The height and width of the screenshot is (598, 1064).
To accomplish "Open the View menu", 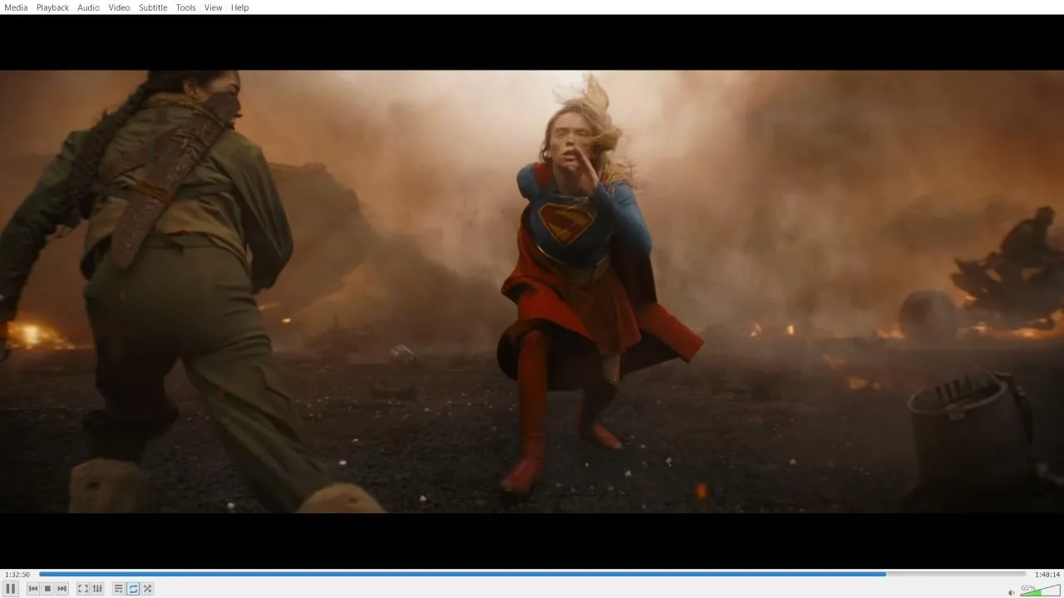I will 213,7.
